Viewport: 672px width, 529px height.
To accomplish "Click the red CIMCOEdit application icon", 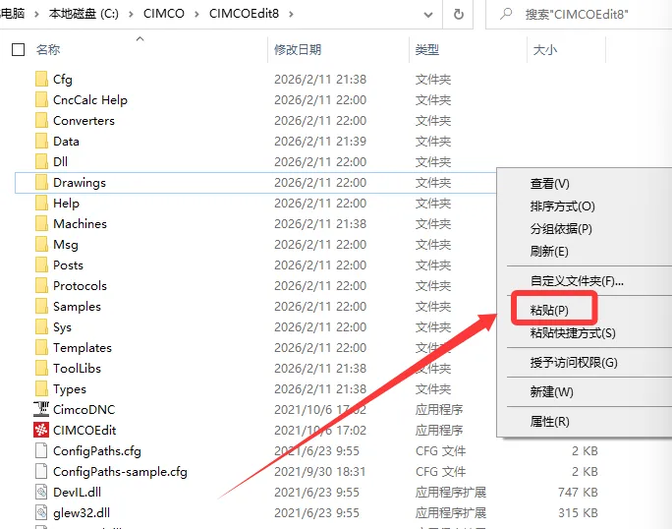I will (41, 430).
